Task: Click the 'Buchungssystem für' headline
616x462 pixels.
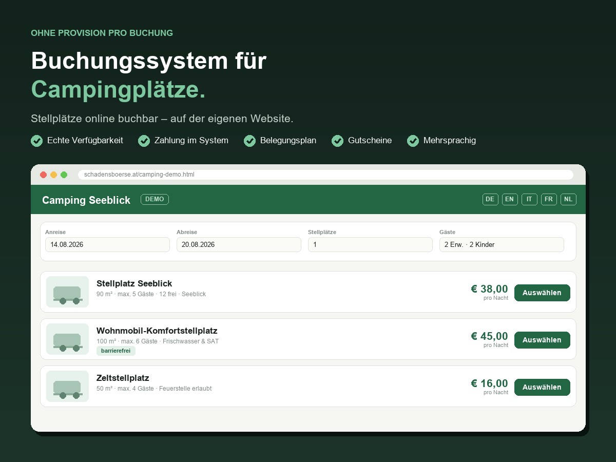Action: coord(149,61)
